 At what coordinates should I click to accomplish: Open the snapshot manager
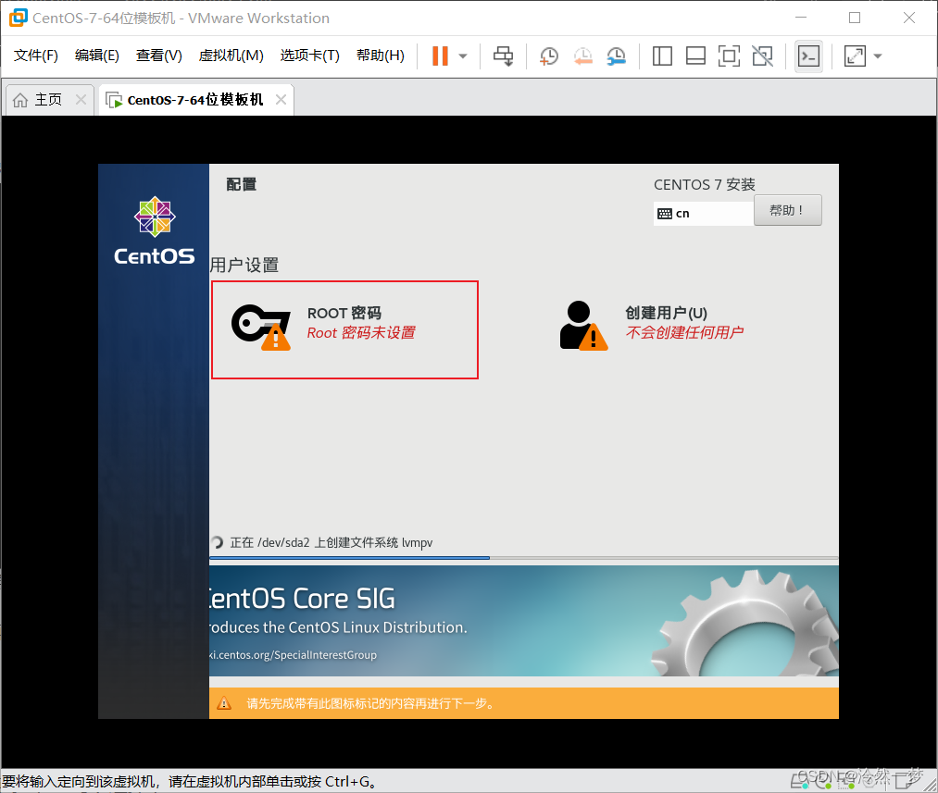tap(616, 56)
